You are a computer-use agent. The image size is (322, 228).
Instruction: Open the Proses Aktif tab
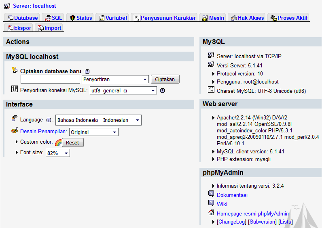click(x=289, y=18)
